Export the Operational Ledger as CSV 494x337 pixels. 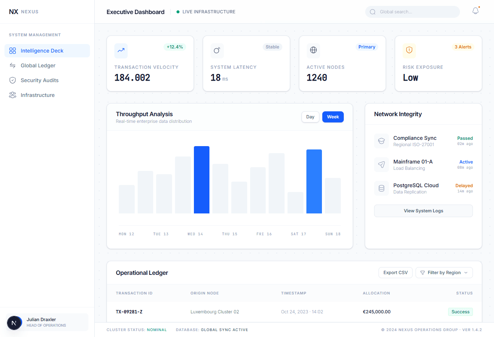[395, 272]
